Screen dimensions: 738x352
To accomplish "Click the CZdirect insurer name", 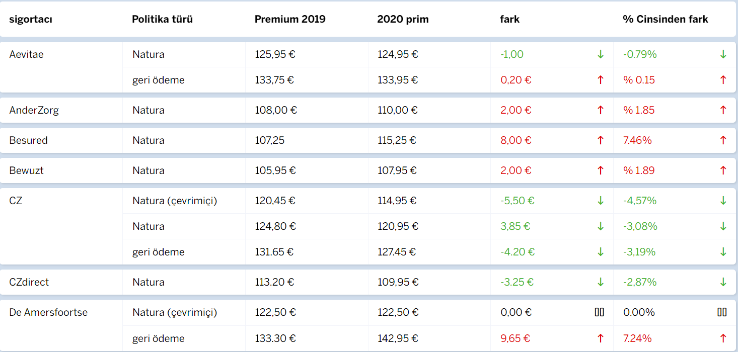I will pos(29,282).
